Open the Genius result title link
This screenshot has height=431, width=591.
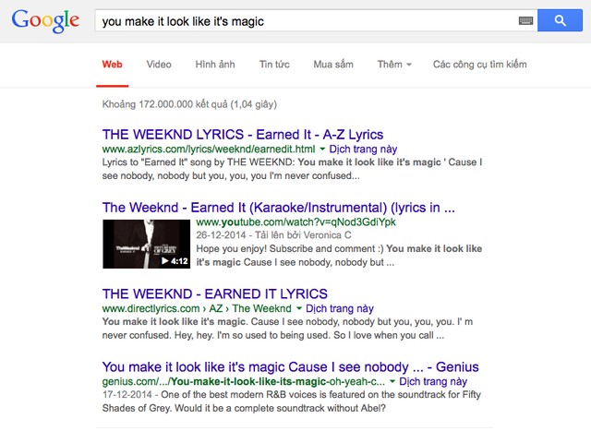coord(290,367)
